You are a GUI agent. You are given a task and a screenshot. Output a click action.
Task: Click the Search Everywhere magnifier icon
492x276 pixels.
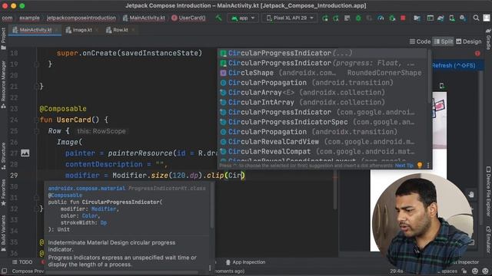coord(476,18)
